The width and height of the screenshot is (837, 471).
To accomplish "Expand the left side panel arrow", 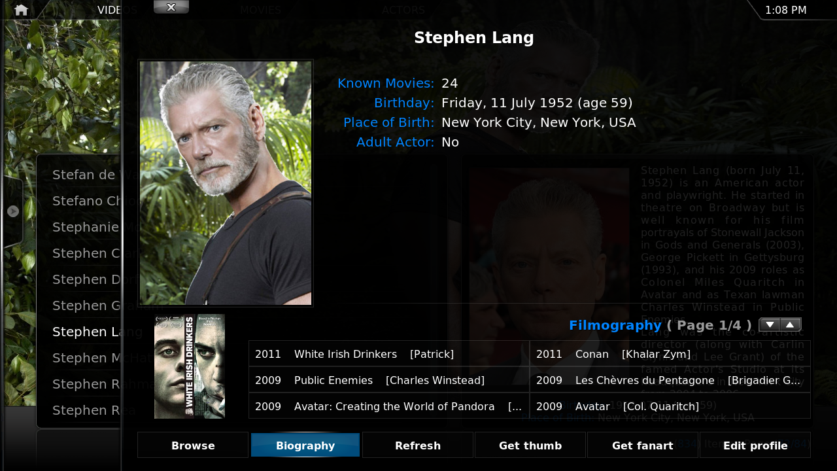I will [12, 211].
